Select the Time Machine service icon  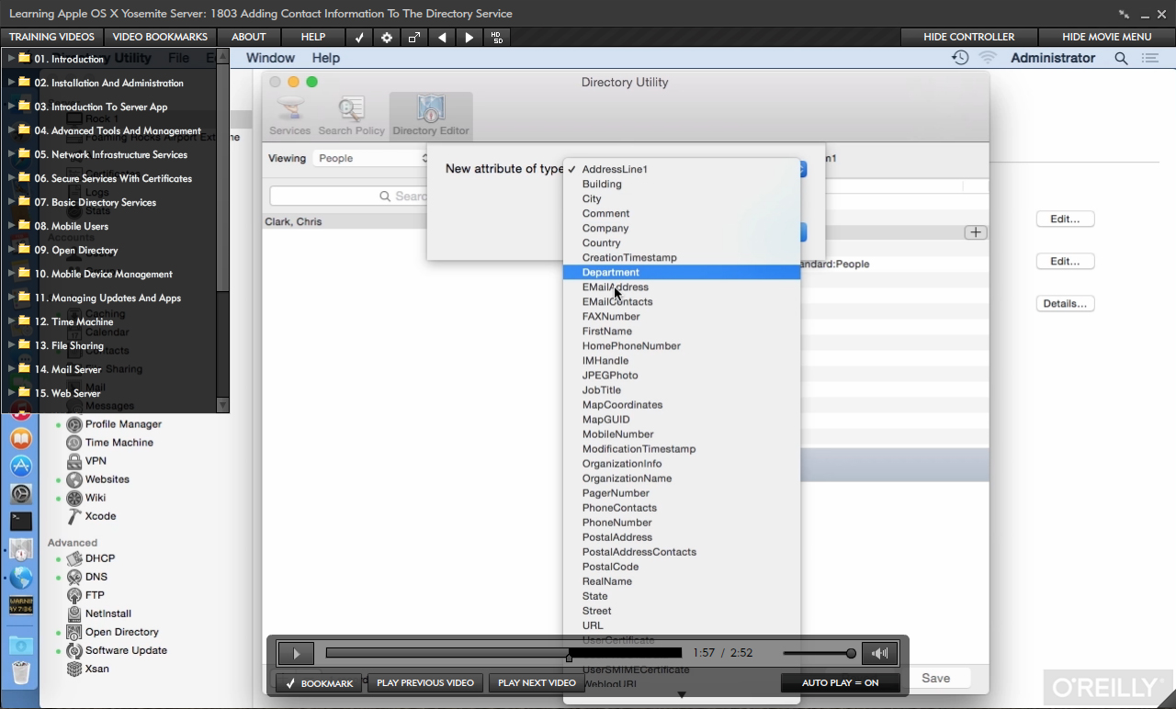tap(74, 443)
